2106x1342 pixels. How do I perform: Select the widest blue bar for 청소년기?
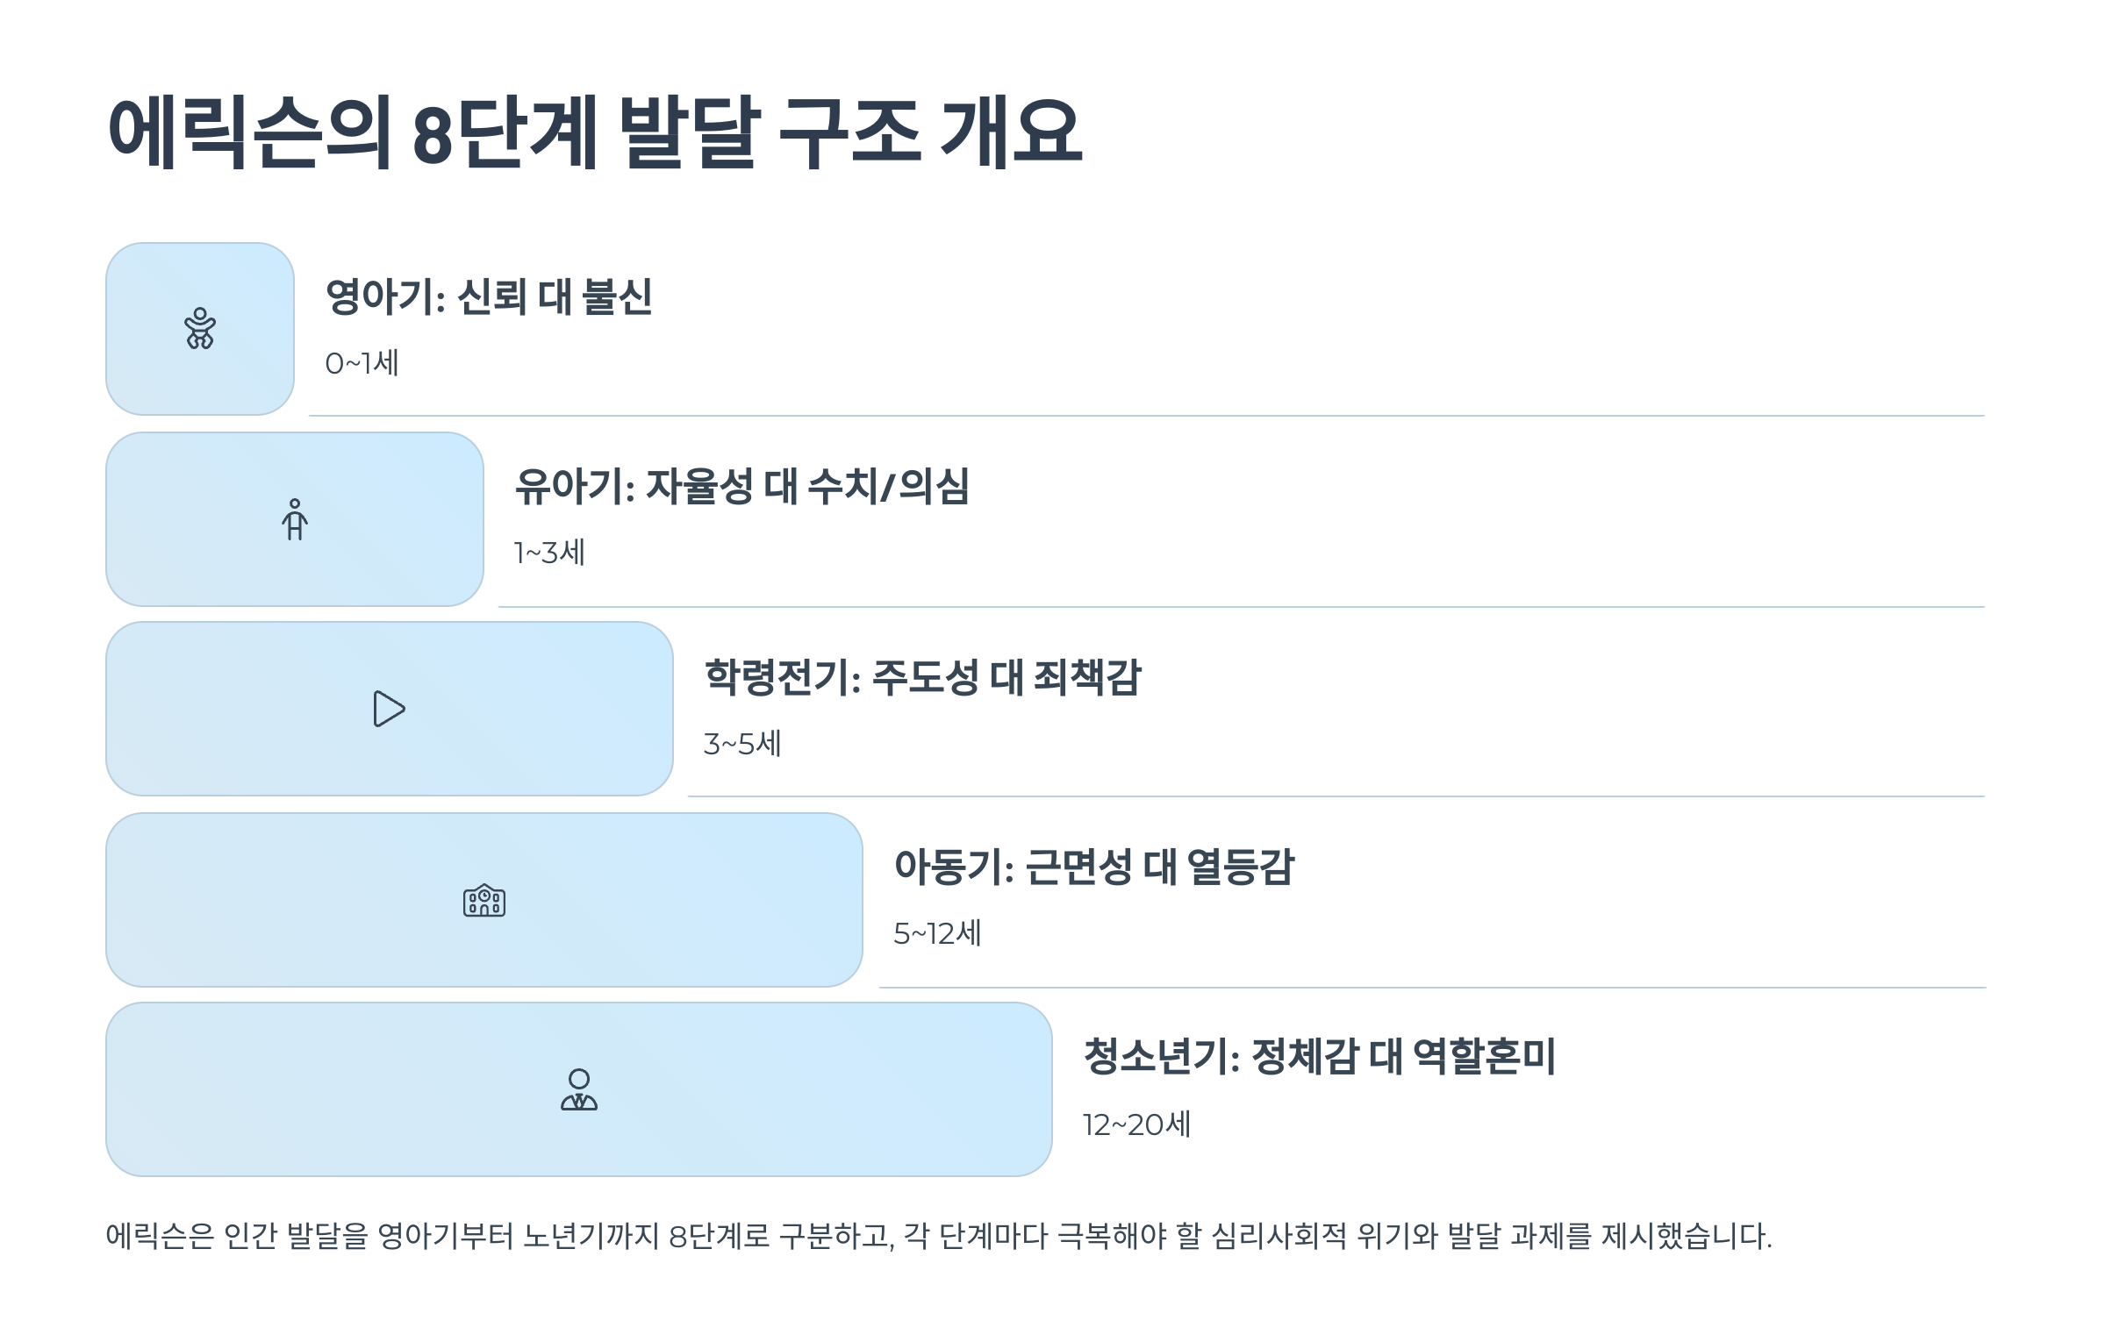coord(579,1089)
